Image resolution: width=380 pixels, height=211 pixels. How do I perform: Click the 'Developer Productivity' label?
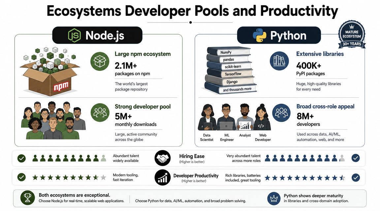pyautogui.click(x=196, y=176)
